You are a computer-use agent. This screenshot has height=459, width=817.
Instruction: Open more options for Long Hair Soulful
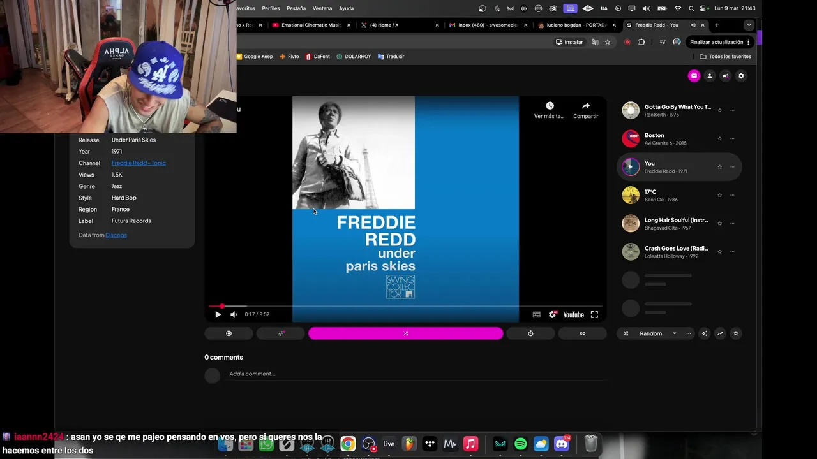(x=732, y=223)
